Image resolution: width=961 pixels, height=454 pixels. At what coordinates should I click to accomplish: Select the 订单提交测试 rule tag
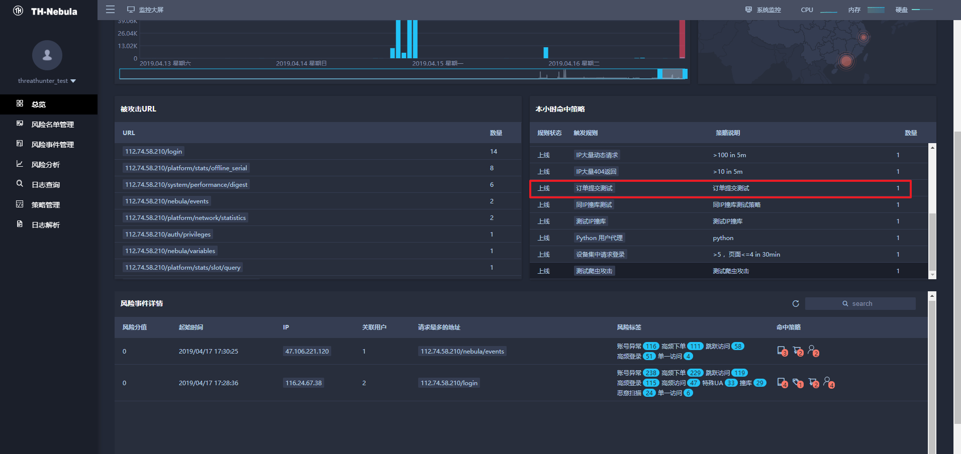click(x=594, y=188)
